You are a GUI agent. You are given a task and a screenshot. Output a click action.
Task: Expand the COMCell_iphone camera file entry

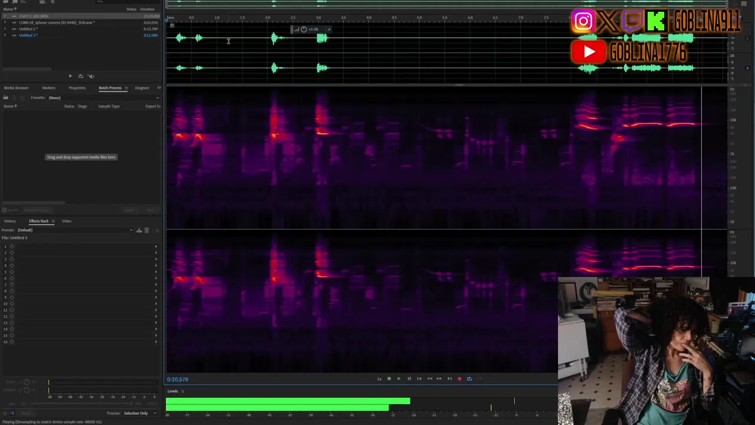[5, 22]
